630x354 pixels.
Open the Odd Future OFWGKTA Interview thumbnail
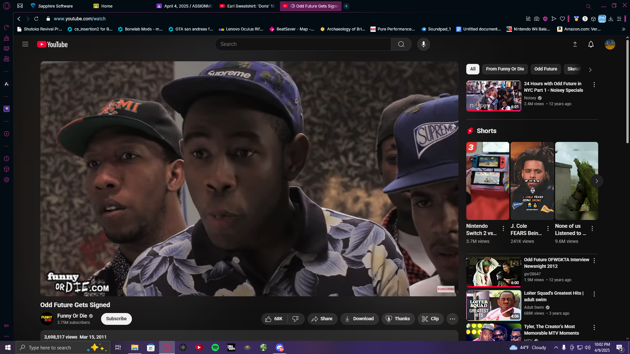[x=493, y=272]
